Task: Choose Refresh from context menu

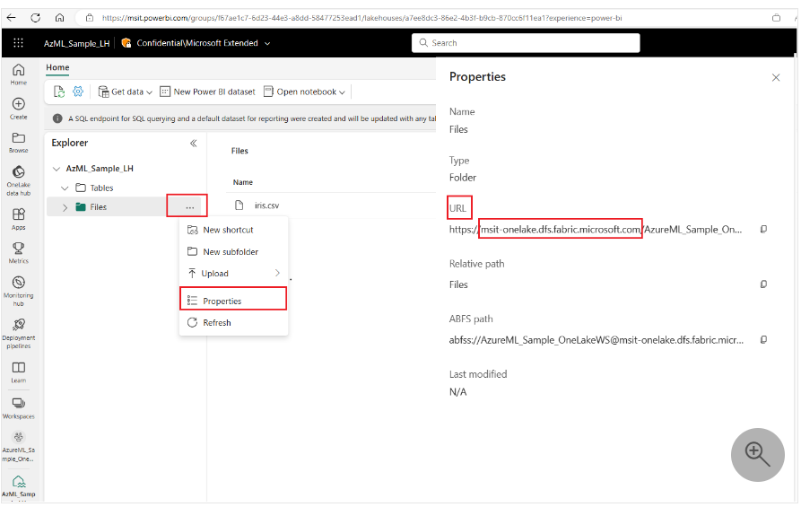Action: coord(234,322)
